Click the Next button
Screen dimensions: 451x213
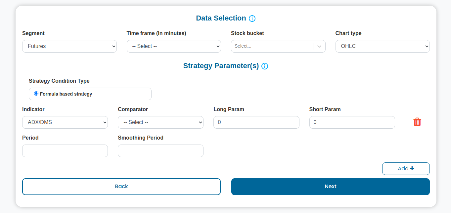(x=331, y=187)
